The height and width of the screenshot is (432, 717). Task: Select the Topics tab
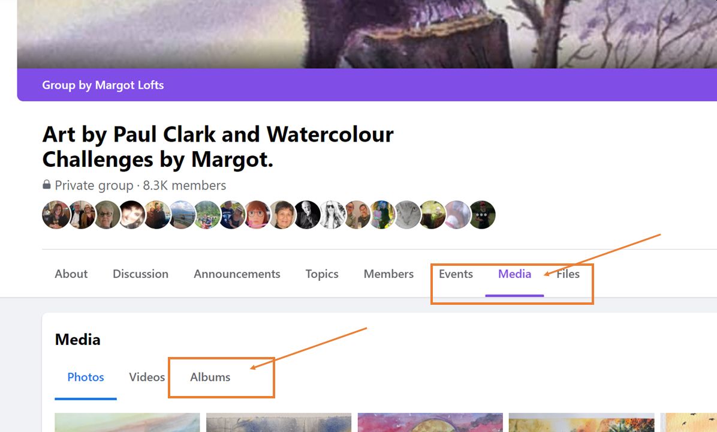point(322,274)
